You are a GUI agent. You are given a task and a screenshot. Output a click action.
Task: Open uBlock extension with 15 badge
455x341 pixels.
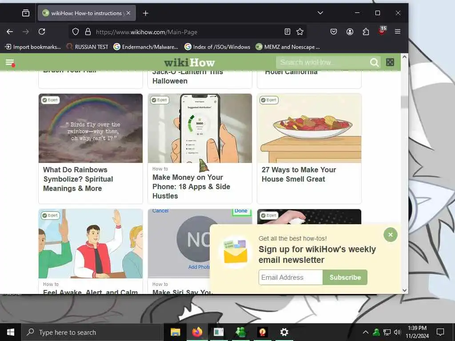click(382, 31)
